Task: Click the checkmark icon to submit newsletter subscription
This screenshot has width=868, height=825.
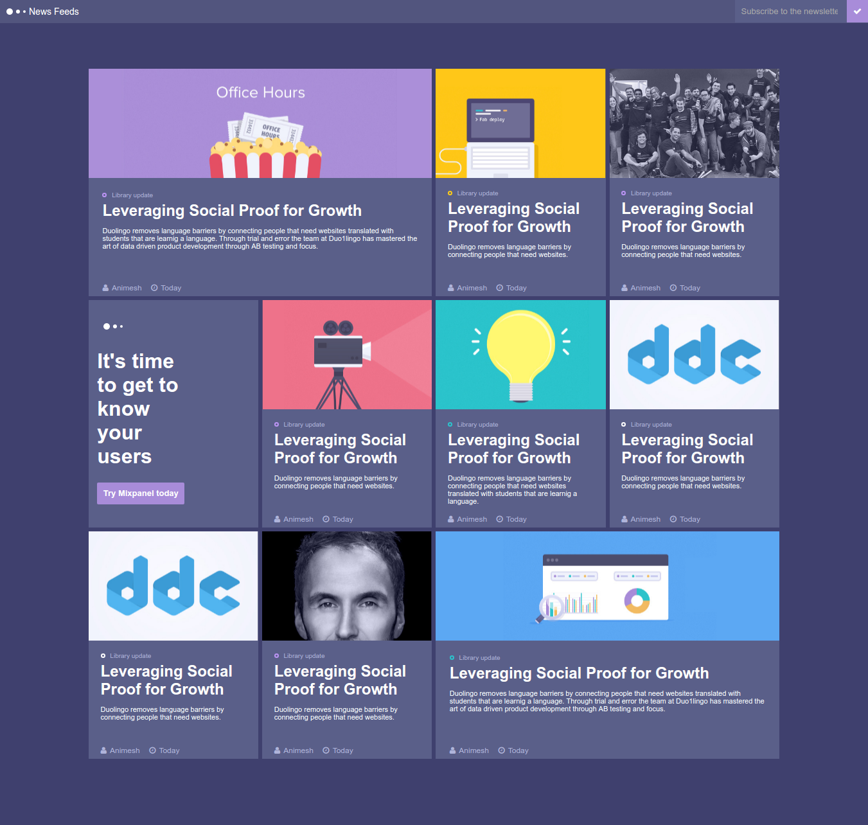Action: click(858, 11)
